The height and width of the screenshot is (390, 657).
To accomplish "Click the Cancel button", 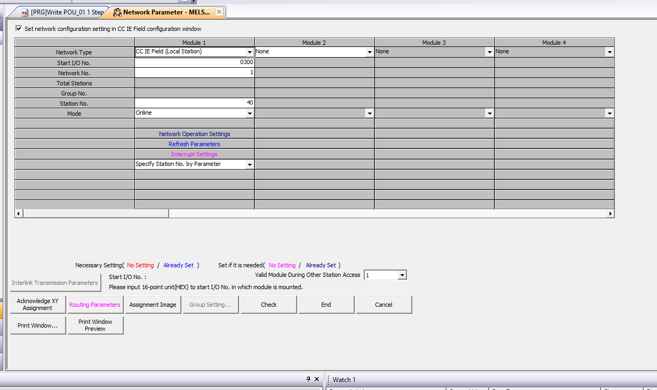I will [384, 305].
